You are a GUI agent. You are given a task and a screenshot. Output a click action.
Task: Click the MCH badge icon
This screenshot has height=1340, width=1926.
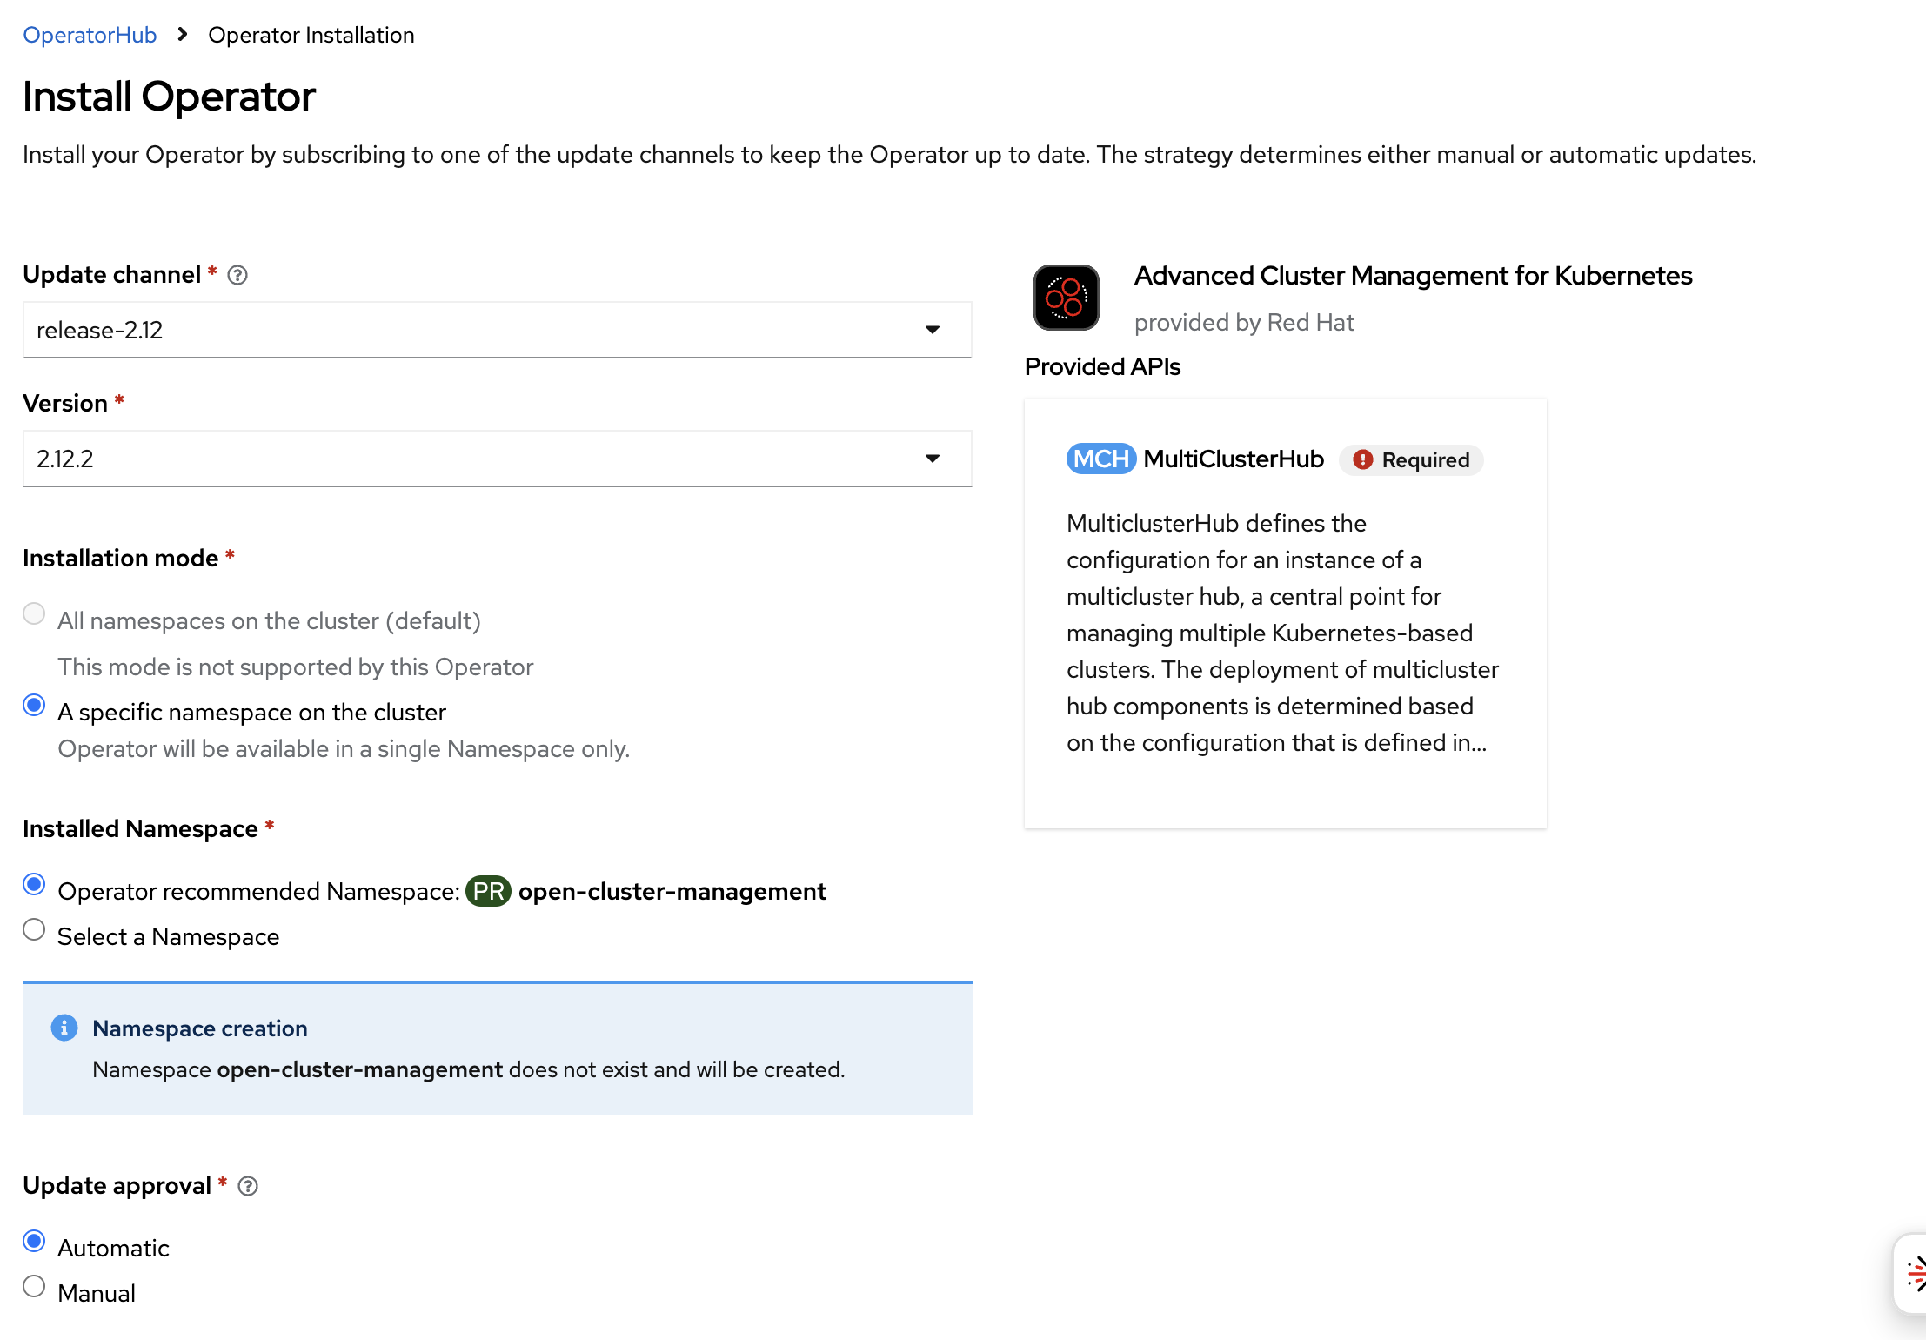click(1101, 459)
